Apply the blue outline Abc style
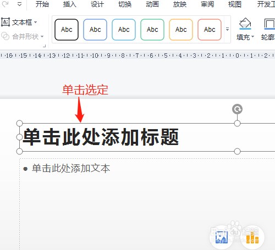The image size is (275, 250). point(95,30)
